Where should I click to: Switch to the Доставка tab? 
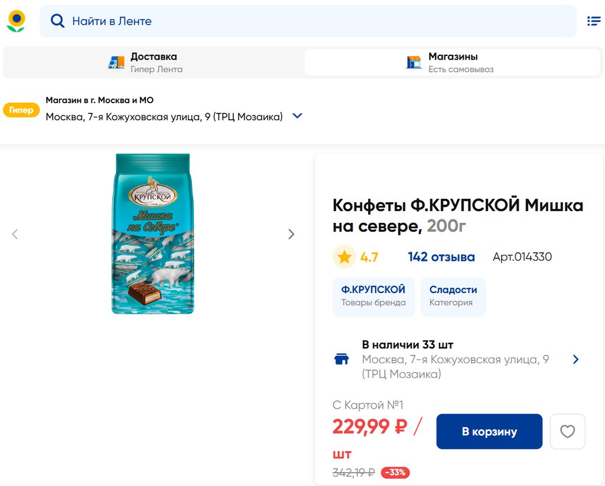154,63
